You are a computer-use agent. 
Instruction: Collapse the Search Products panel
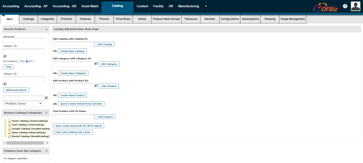pos(46,29)
